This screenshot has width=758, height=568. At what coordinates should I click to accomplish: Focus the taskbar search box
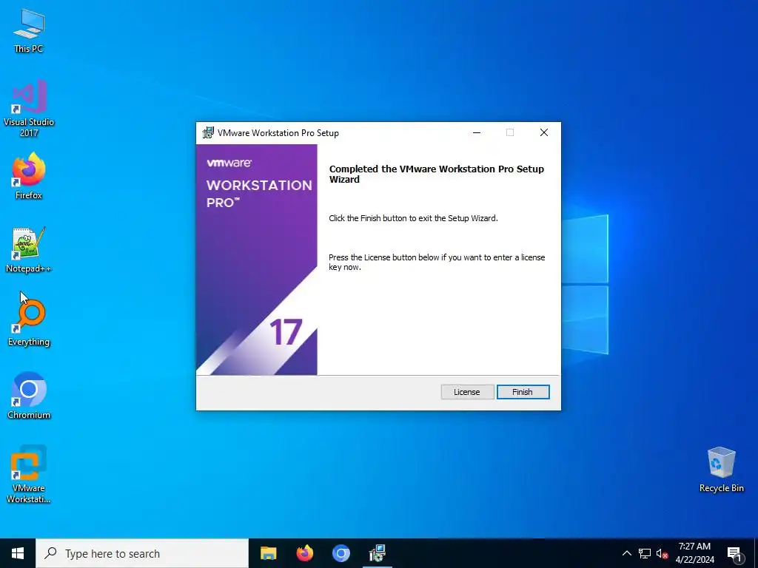[x=142, y=553]
